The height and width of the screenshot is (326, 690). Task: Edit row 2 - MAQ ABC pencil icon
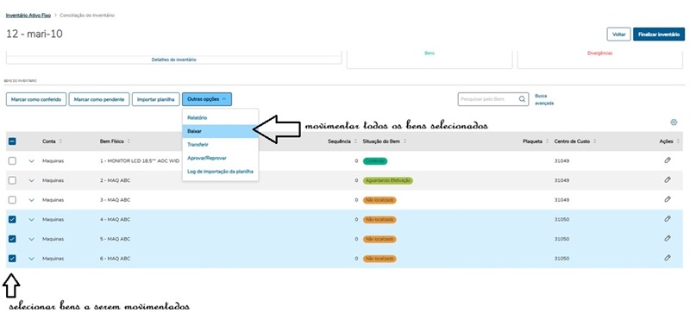pyautogui.click(x=667, y=180)
